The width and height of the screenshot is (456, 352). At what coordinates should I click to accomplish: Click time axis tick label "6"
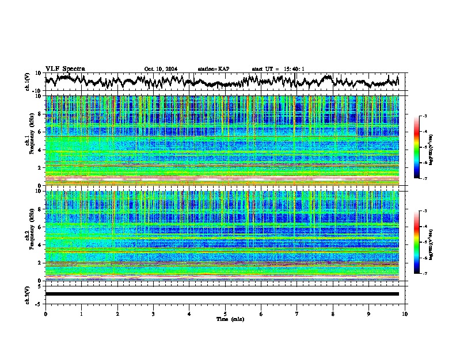[261, 314]
